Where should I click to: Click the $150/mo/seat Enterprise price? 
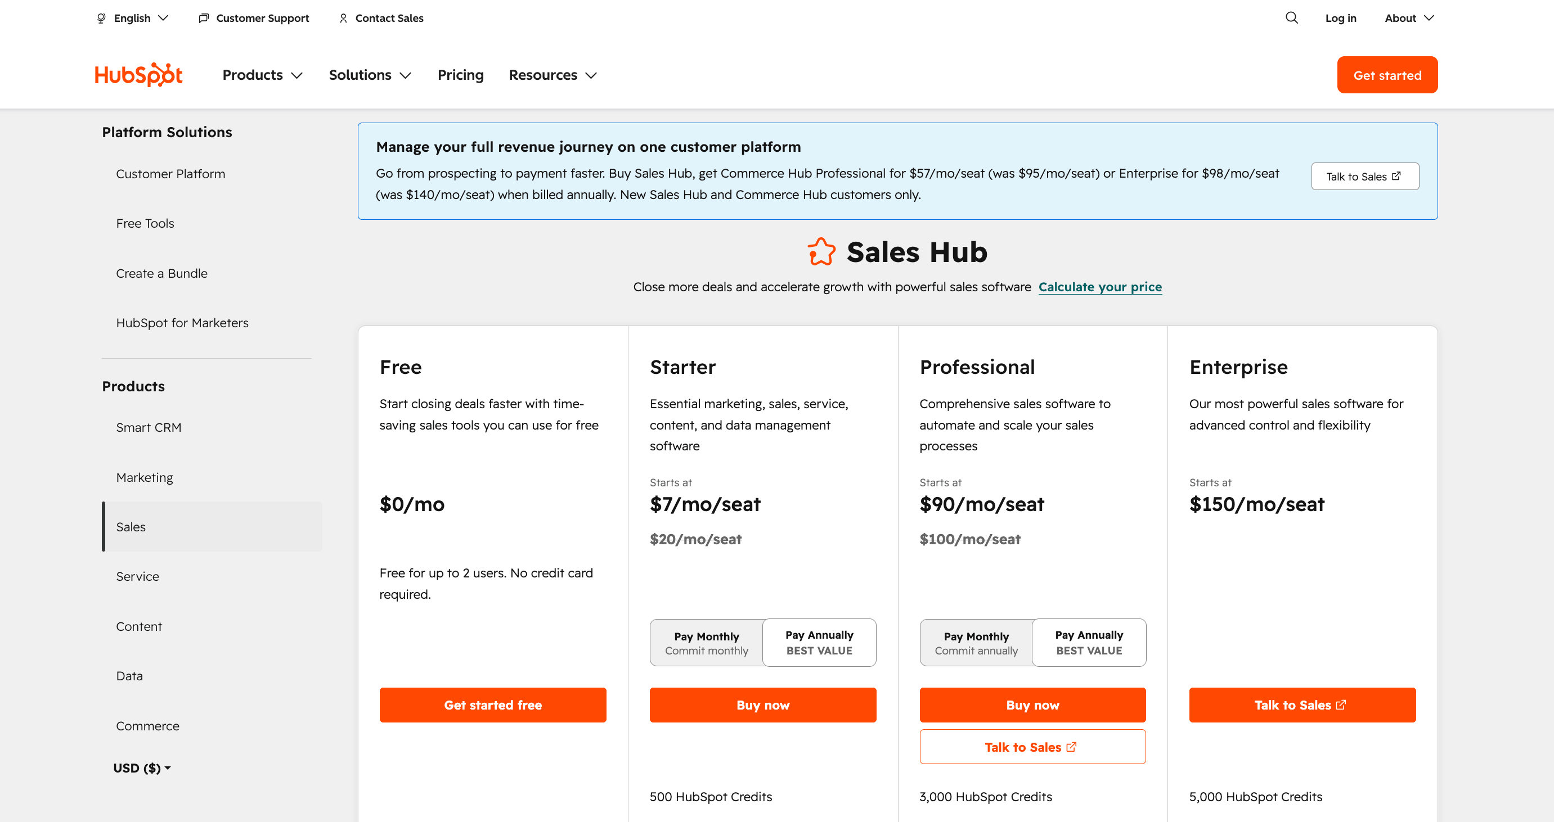pyautogui.click(x=1257, y=504)
